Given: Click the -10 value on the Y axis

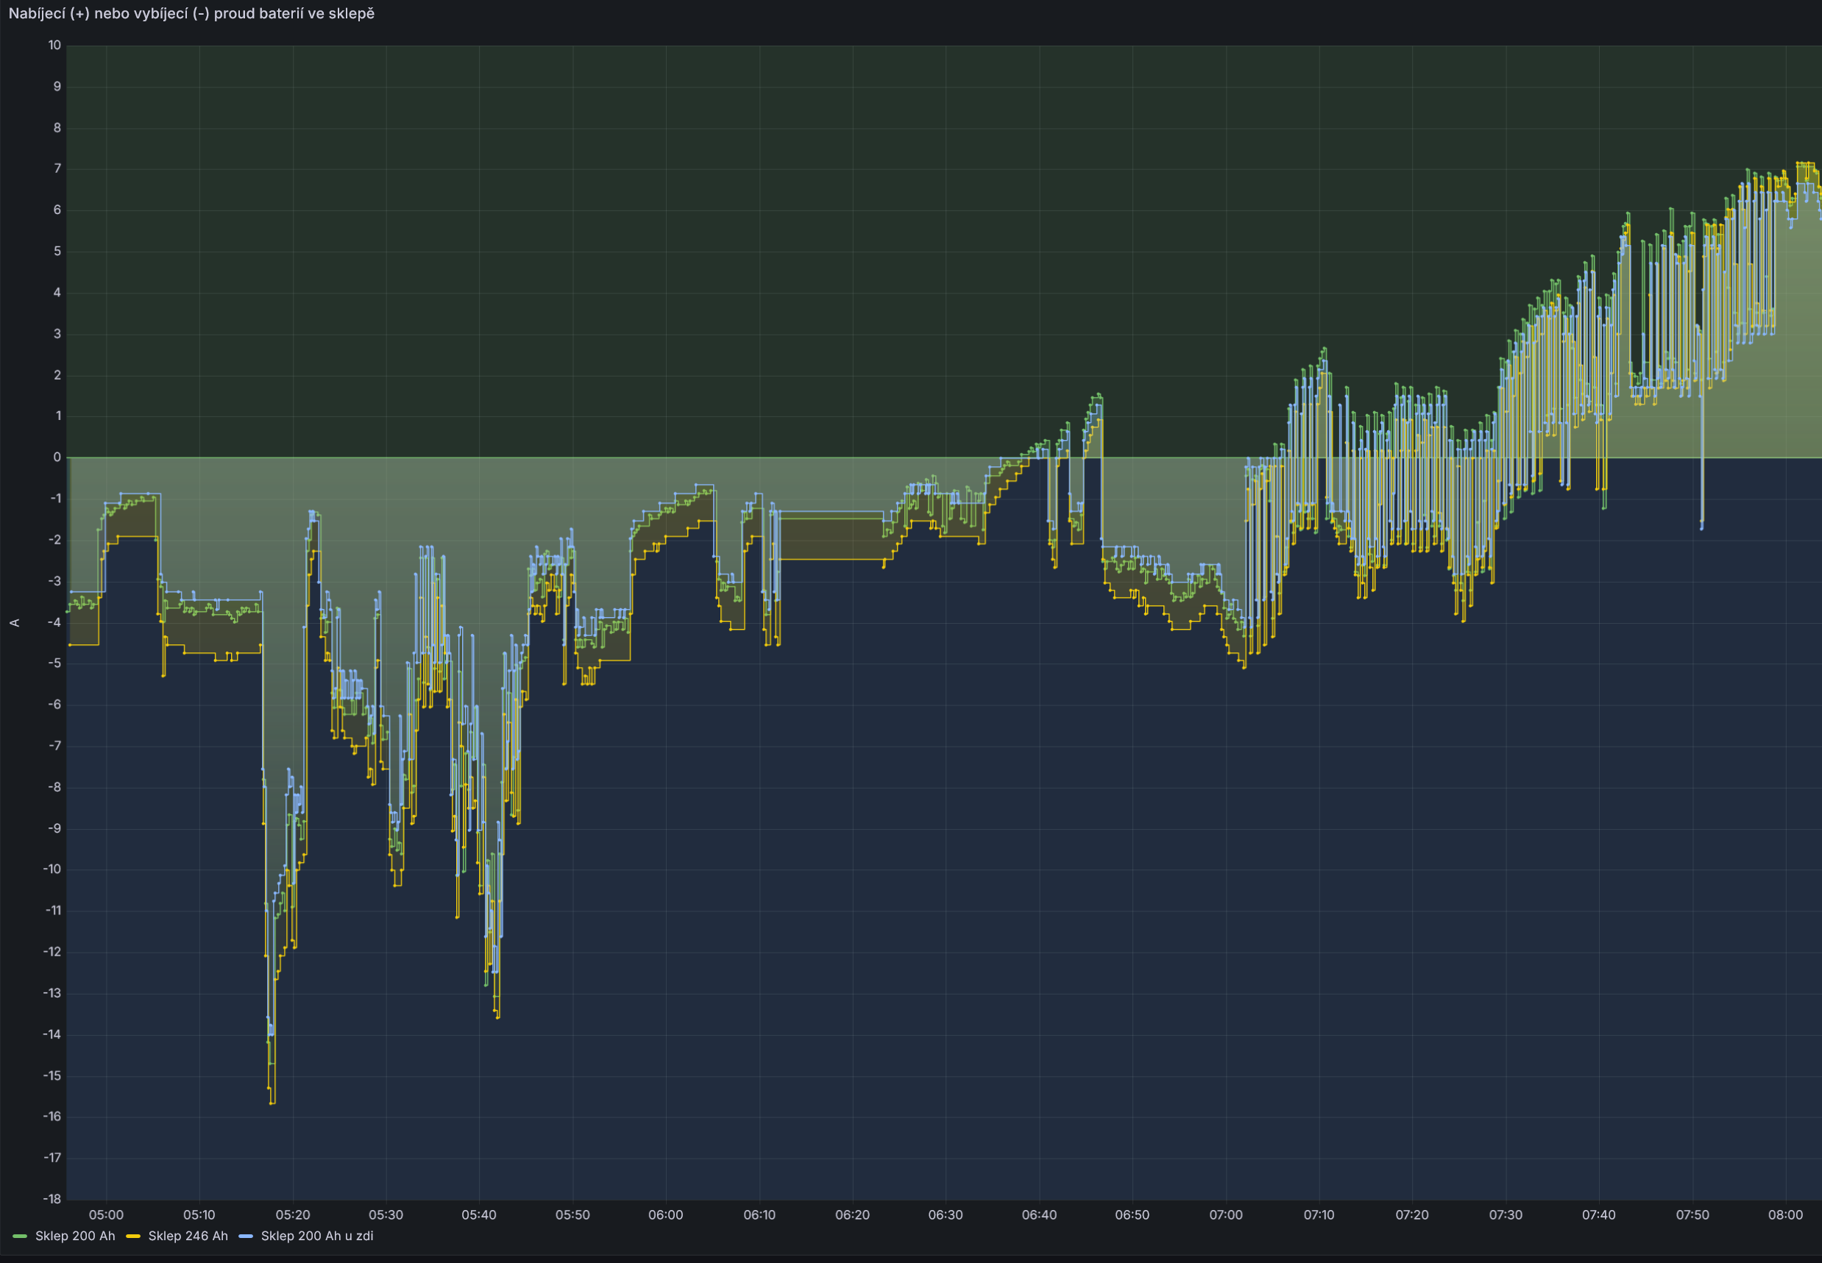Looking at the screenshot, I should (x=52, y=869).
